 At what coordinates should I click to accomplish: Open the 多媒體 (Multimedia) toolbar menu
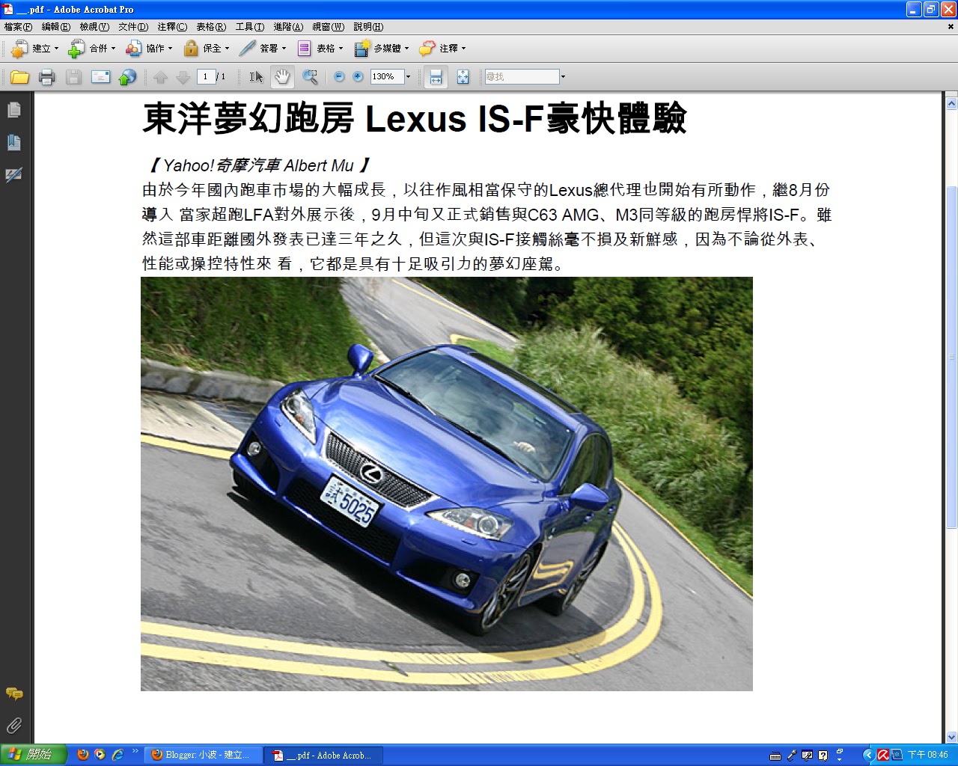point(382,49)
